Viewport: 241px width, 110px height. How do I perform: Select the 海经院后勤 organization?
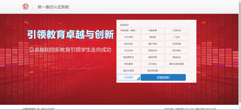pos(153,71)
